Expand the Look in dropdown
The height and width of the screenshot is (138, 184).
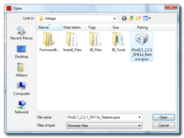(x=114, y=19)
